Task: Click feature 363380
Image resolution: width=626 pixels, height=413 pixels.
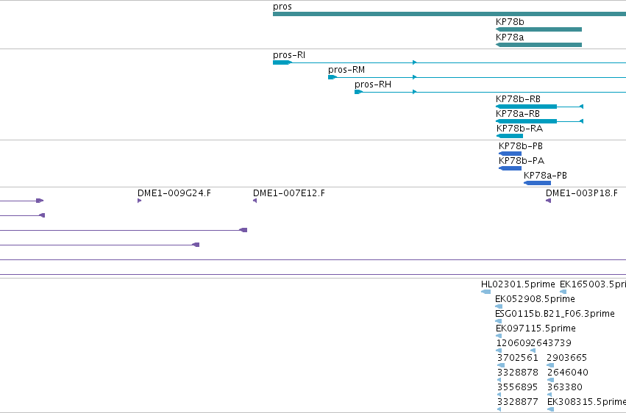Action: (x=550, y=395)
